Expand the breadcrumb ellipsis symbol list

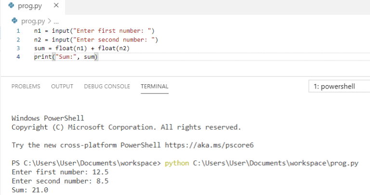pos(56,22)
